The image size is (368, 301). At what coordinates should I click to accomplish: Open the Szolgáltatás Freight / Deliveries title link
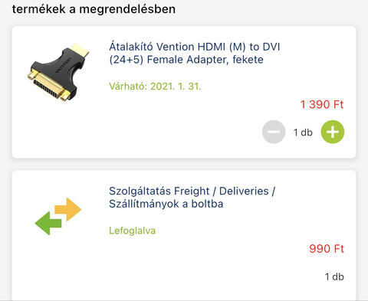(192, 198)
